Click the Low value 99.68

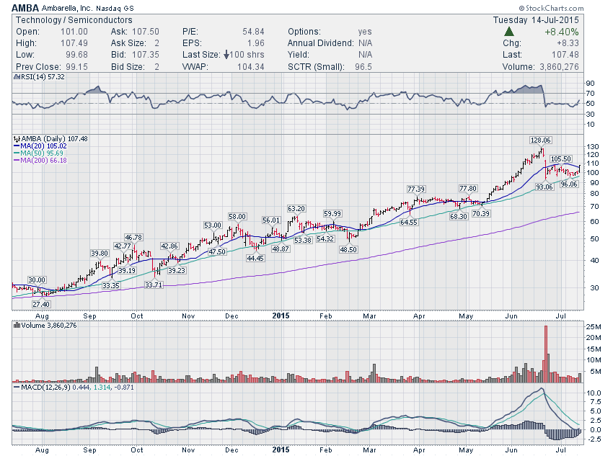click(x=76, y=55)
